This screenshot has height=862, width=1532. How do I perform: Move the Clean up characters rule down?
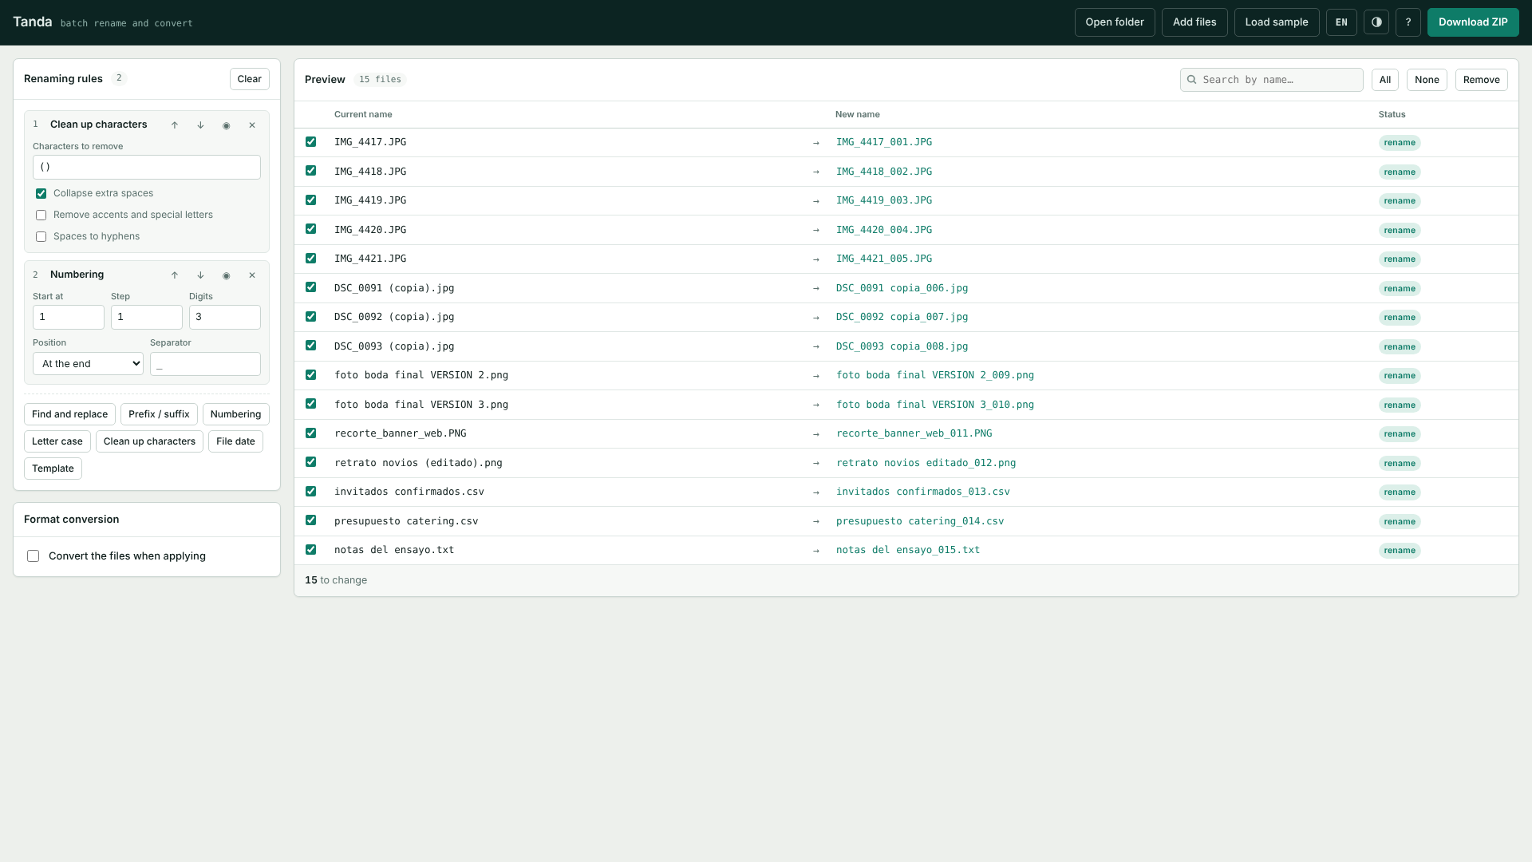pos(200,125)
